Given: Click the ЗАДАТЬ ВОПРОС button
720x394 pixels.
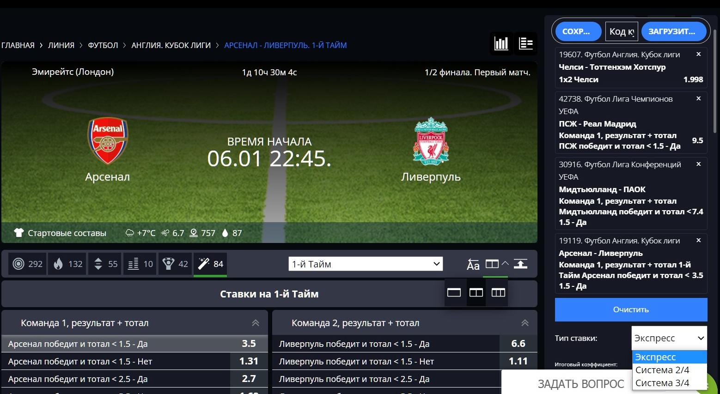Looking at the screenshot, I should pos(581,384).
